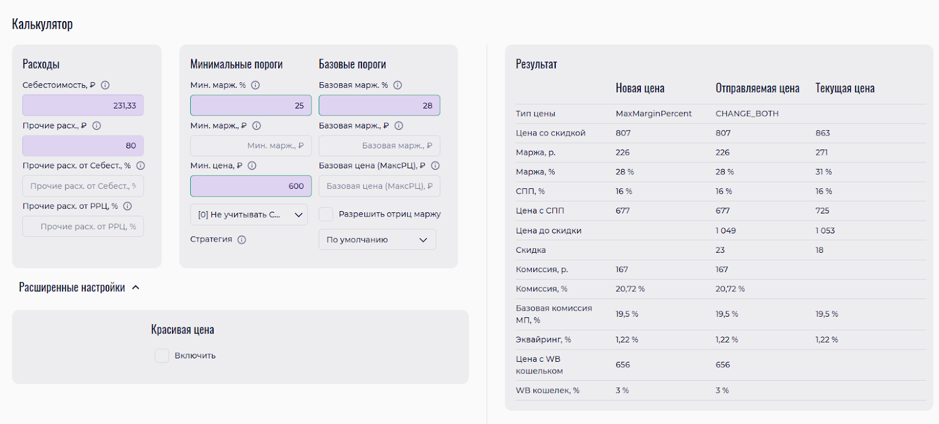
Task: Click the empty Мин. марж., ₽ field
Action: click(x=251, y=145)
